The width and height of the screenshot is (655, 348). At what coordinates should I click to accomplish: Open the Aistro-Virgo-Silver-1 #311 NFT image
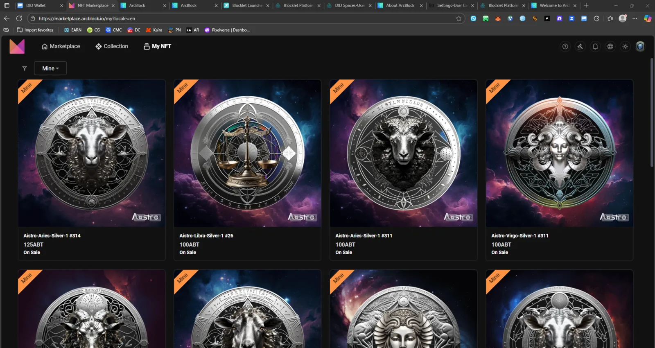coord(560,153)
